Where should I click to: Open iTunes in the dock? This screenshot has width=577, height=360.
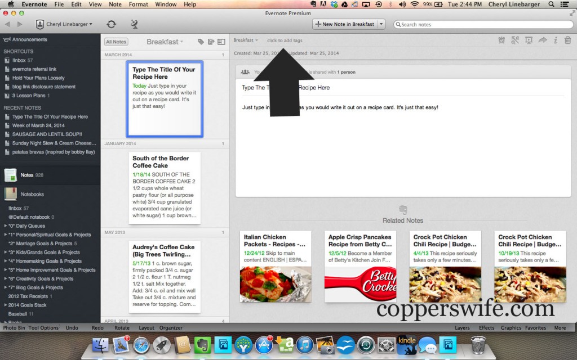point(304,345)
